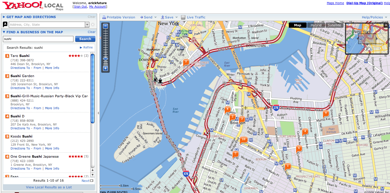The height and width of the screenshot is (193, 390).
Task: Select orange map marker 4 near Fort Greene
Action: [x=305, y=132]
